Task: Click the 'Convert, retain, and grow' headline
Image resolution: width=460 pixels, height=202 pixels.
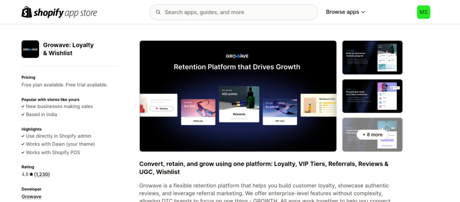Action: point(264,168)
